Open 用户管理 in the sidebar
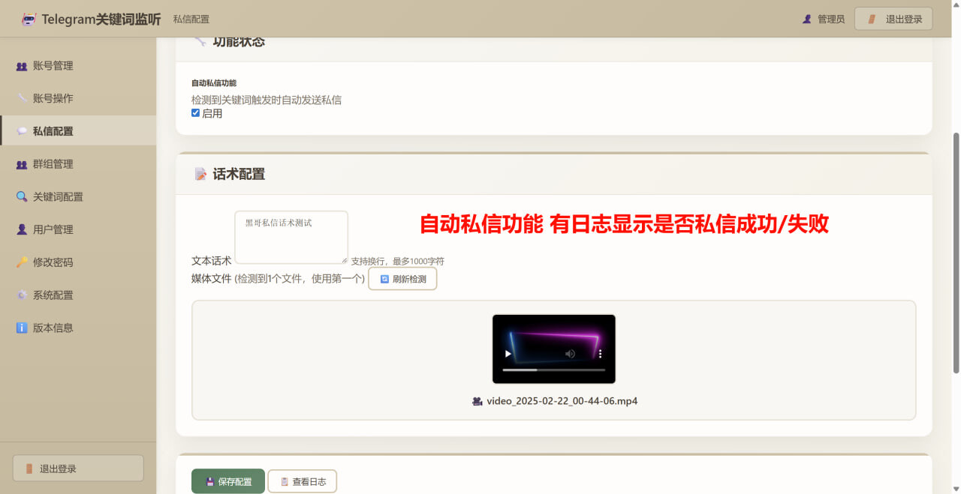Viewport: 961px width, 494px height. pyautogui.click(x=78, y=229)
